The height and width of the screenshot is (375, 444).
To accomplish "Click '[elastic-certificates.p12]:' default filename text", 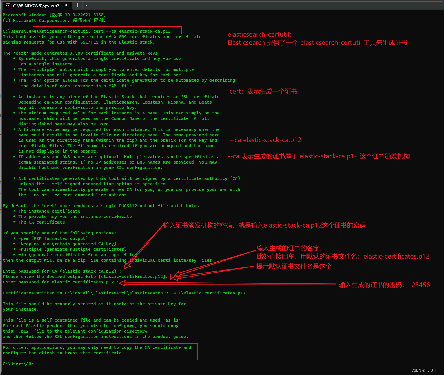I will 133,277.
